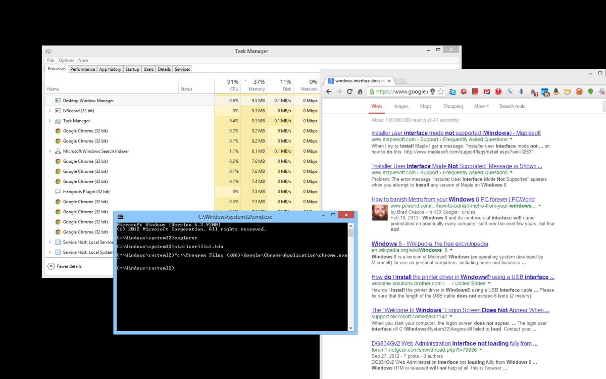
Task: Expand the NRecord (32 bit) process
Action: (49, 111)
